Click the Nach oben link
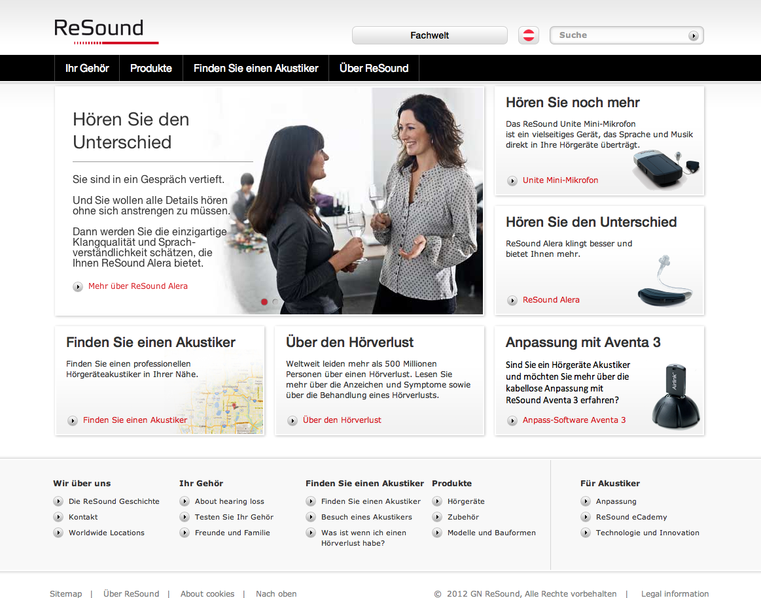Screen dimensions: 761x598 pyautogui.click(x=276, y=593)
